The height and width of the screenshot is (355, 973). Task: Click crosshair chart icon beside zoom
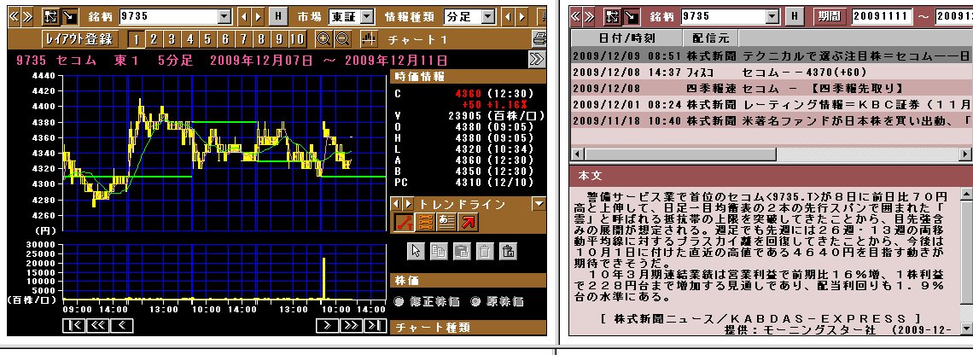pyautogui.click(x=370, y=39)
